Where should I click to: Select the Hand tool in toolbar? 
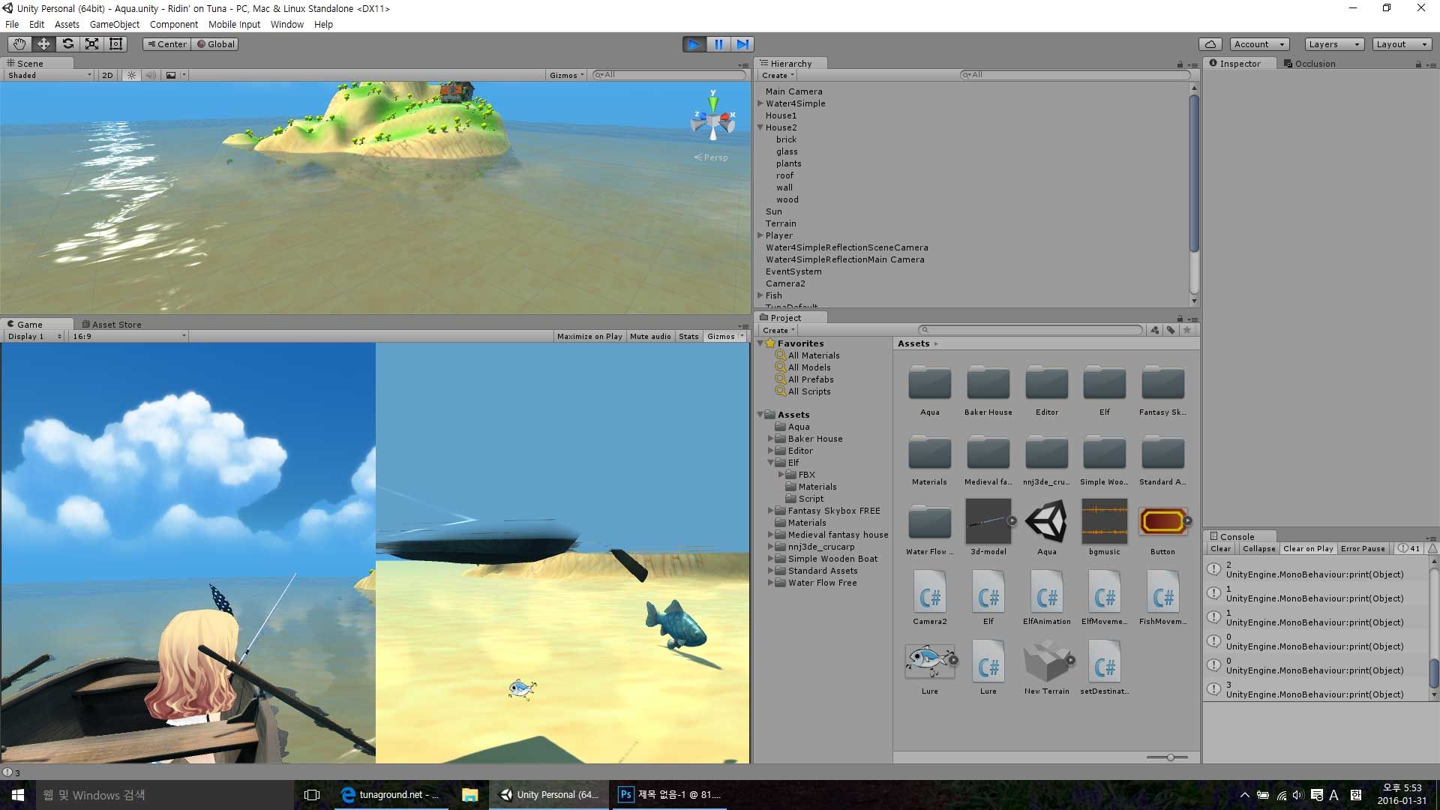pyautogui.click(x=19, y=44)
